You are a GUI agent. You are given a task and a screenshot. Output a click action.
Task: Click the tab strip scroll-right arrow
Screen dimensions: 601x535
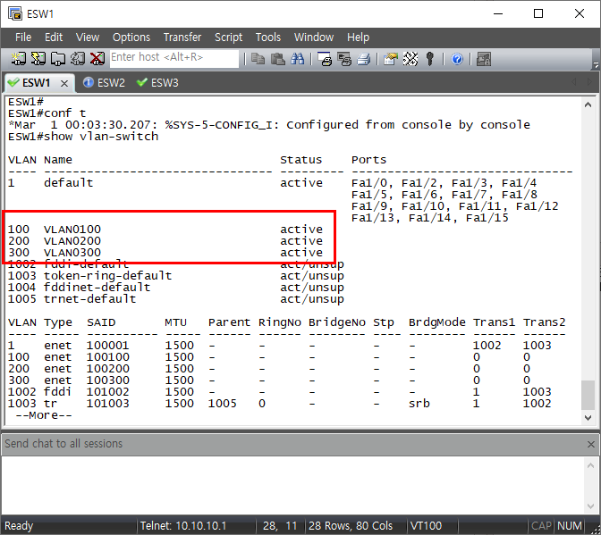(589, 82)
